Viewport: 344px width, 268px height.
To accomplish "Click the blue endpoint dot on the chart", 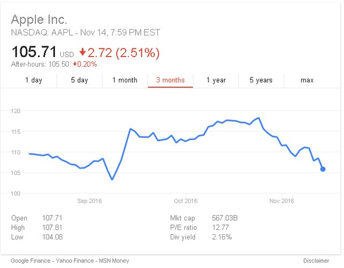I will [323, 169].
